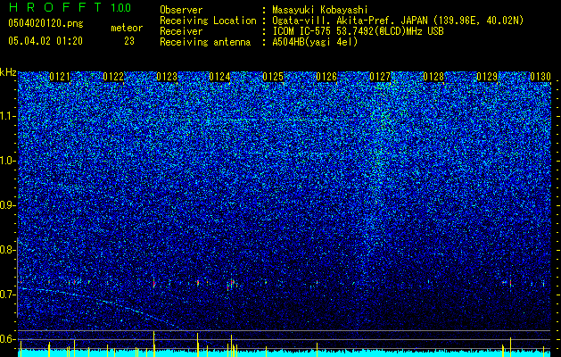Select observer name Masayuki Kobayashi
This screenshot has width=561, height=357.
pyautogui.click(x=320, y=10)
